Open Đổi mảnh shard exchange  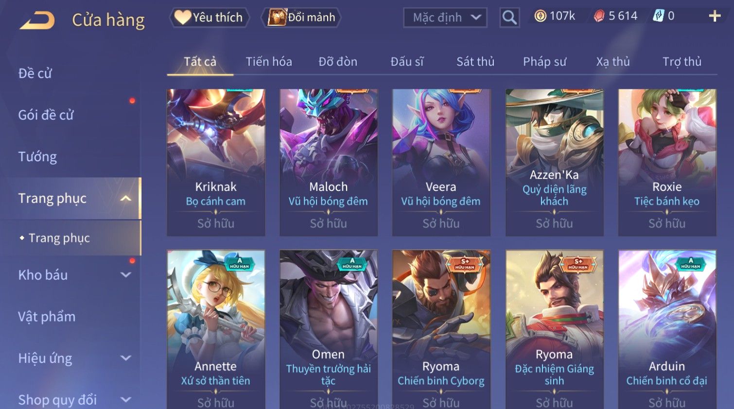point(301,17)
